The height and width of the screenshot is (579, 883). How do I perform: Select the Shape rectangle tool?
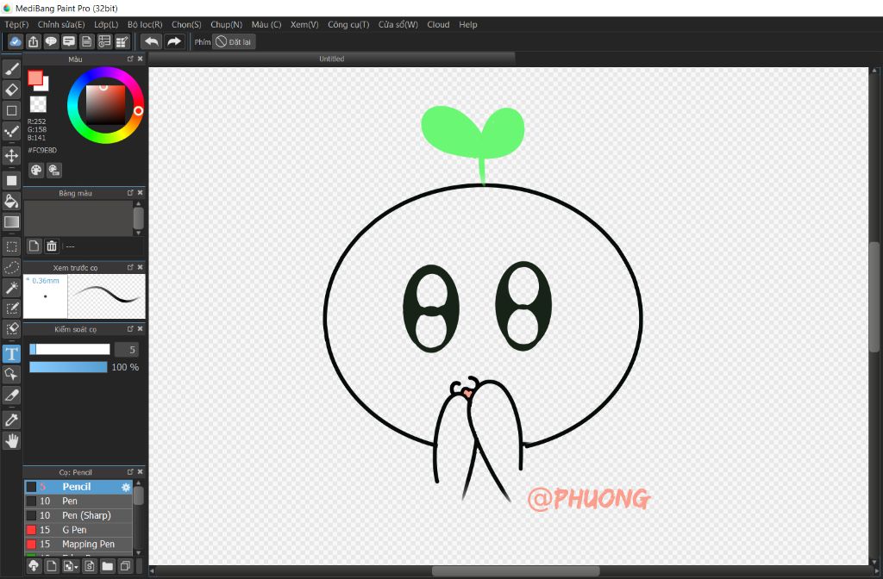tap(11, 110)
